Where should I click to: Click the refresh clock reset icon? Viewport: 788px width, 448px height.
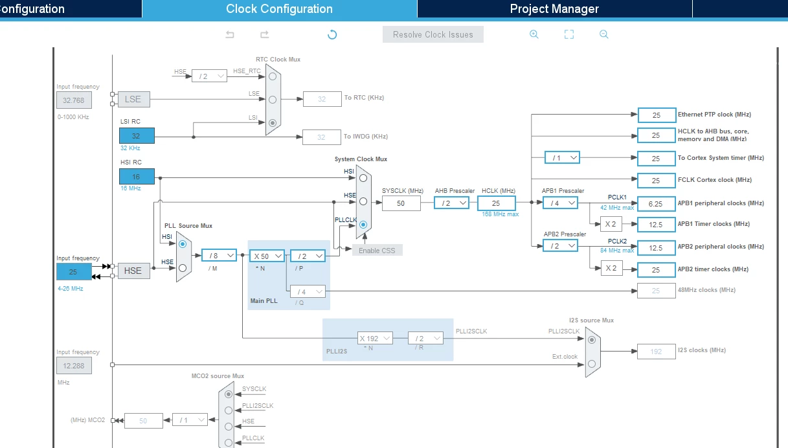[332, 34]
